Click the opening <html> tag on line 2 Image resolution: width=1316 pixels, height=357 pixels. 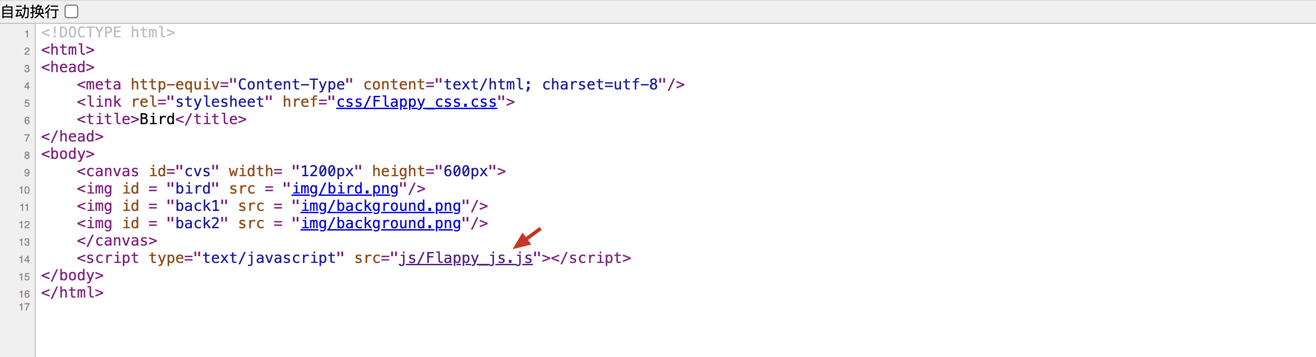[x=68, y=50]
